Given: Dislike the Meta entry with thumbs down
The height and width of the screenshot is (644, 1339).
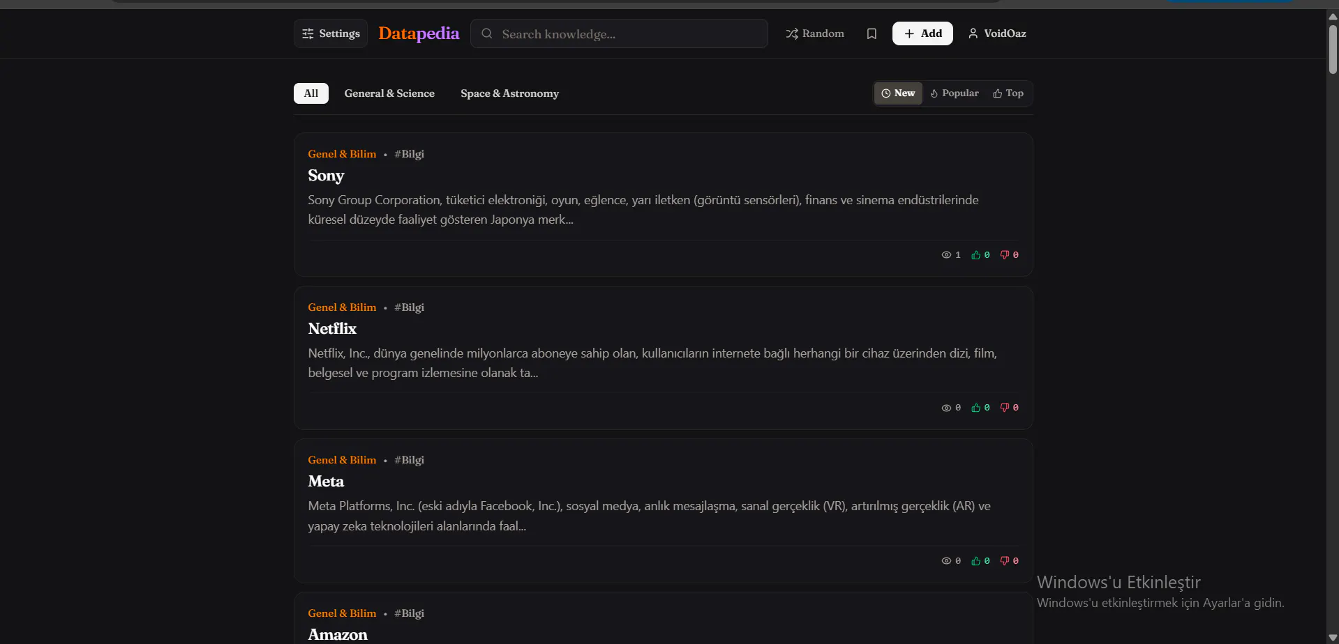Looking at the screenshot, I should pyautogui.click(x=1005, y=561).
